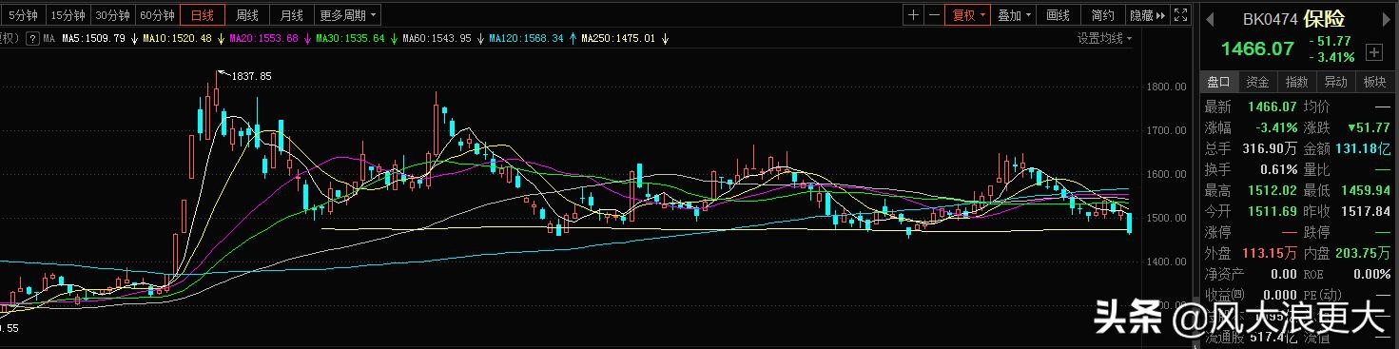The width and height of the screenshot is (1399, 349).
Task: Click the latest price 1466.07 header
Action: point(1258,48)
